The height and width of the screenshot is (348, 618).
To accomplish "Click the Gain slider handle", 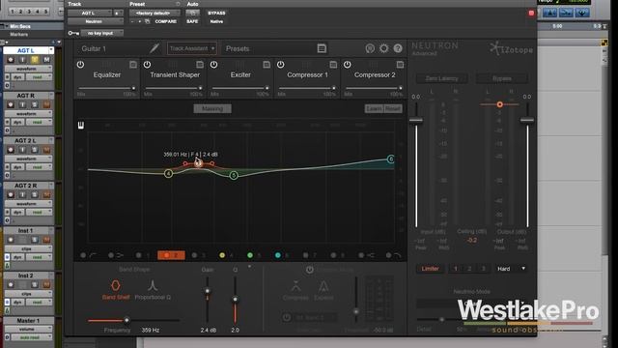I will click(x=208, y=291).
